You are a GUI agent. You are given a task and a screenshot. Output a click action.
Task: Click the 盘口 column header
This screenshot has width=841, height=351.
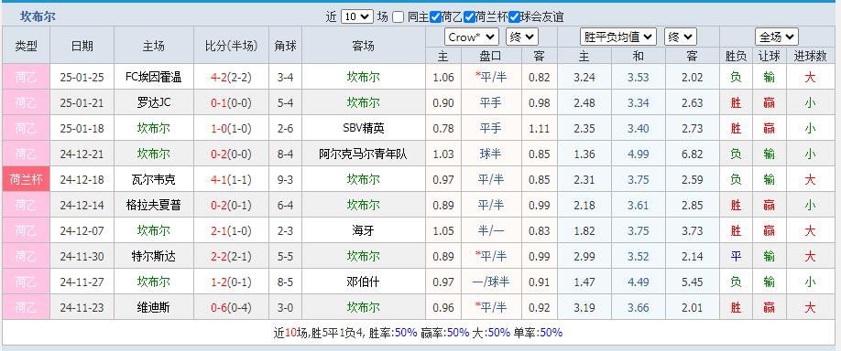pos(490,56)
